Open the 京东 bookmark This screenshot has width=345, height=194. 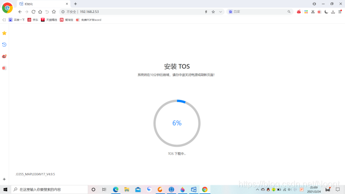tap(33, 20)
